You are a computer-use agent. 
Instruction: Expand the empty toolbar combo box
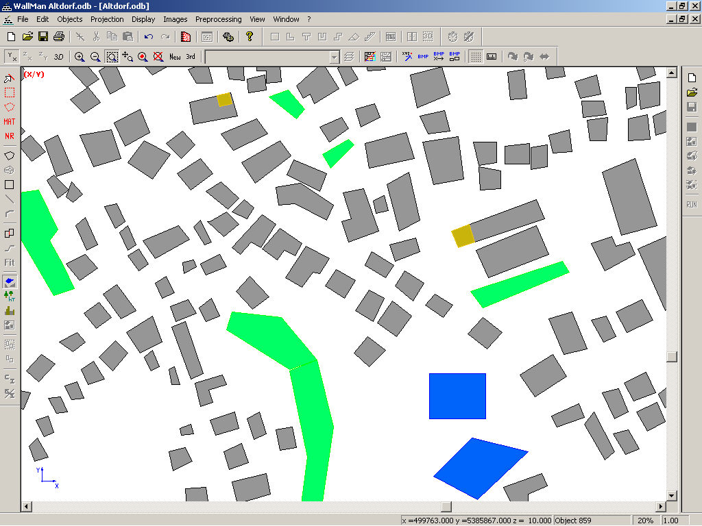coord(334,58)
